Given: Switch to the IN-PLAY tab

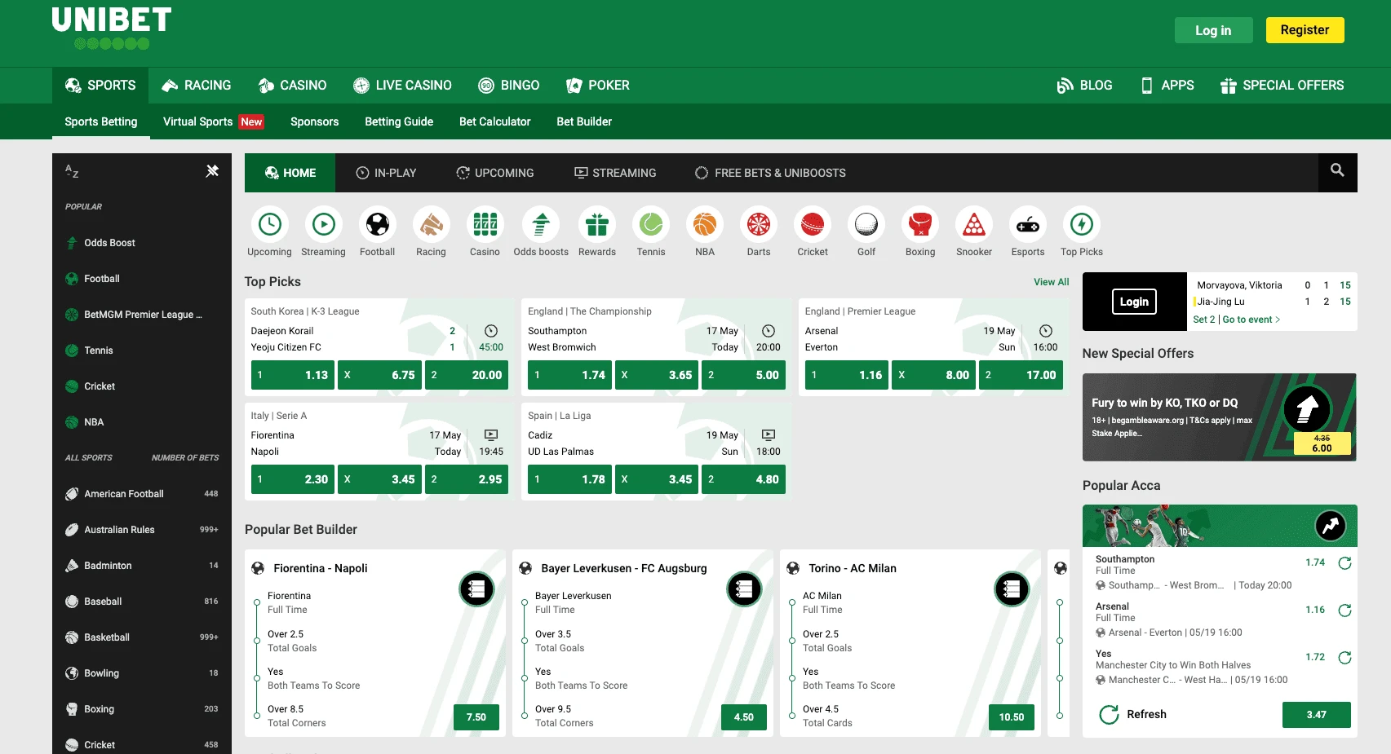Looking at the screenshot, I should (386, 173).
